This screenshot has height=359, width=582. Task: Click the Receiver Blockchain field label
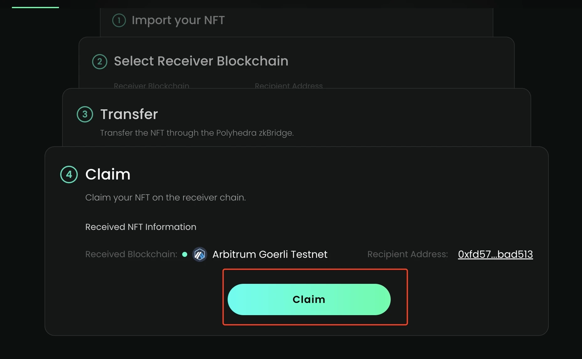(151, 86)
